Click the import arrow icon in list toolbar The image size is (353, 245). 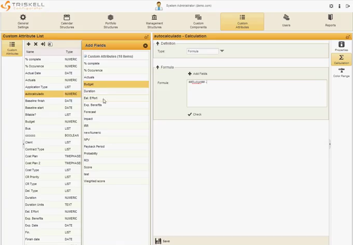(x=43, y=44)
